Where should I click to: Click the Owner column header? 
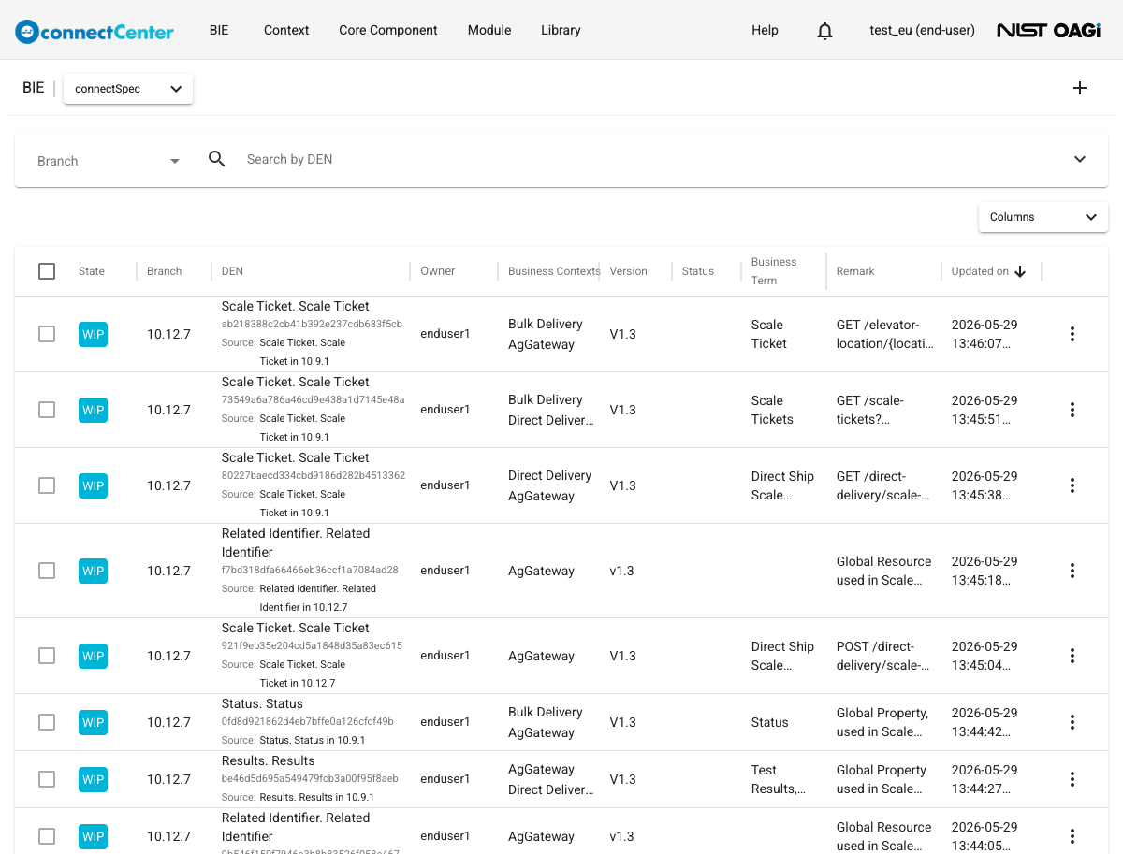(437, 271)
